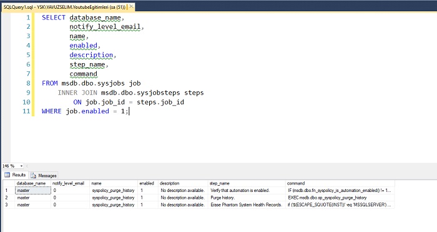Click 'No description available.' in row 1
437x232 pixels.
click(183, 190)
